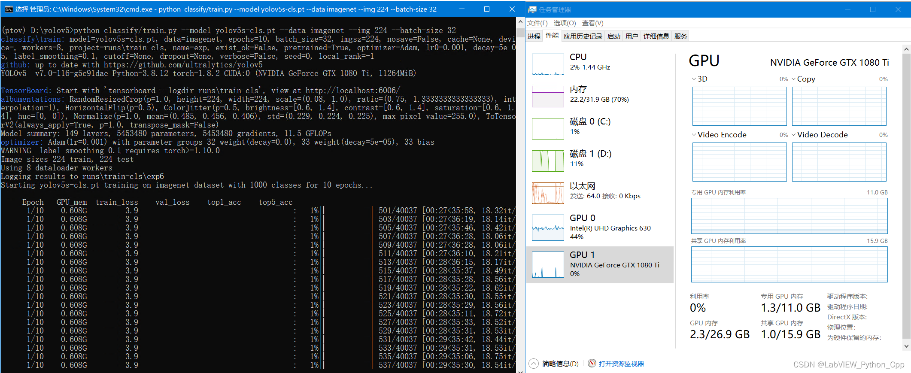Click Task Manager scrollbar up arrow

(906, 49)
